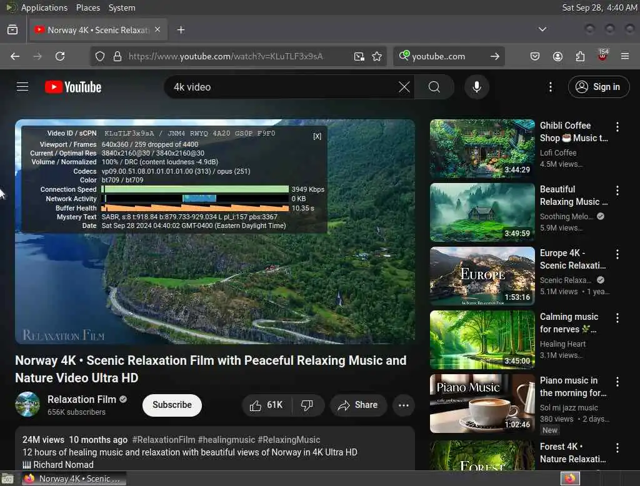
Task: Reload the page with refresh icon
Action: [x=60, y=56]
